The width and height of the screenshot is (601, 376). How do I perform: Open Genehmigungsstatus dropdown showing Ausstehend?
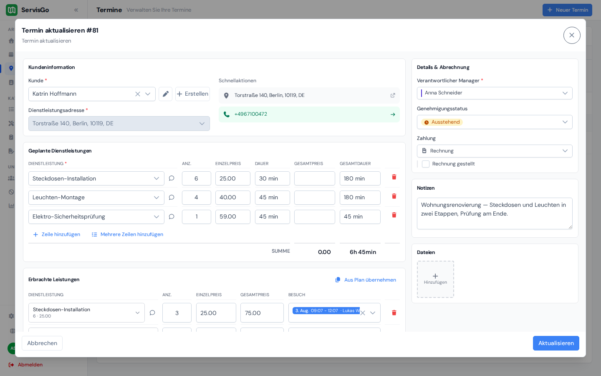tap(495, 122)
